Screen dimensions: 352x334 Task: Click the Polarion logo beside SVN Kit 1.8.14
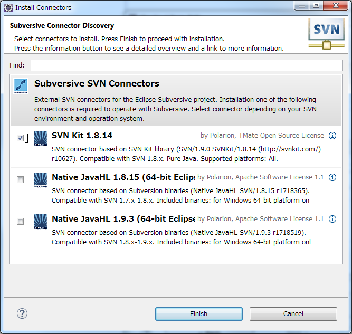40,138
